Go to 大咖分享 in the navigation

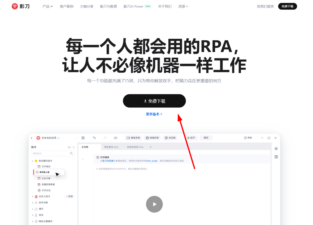[87, 6]
